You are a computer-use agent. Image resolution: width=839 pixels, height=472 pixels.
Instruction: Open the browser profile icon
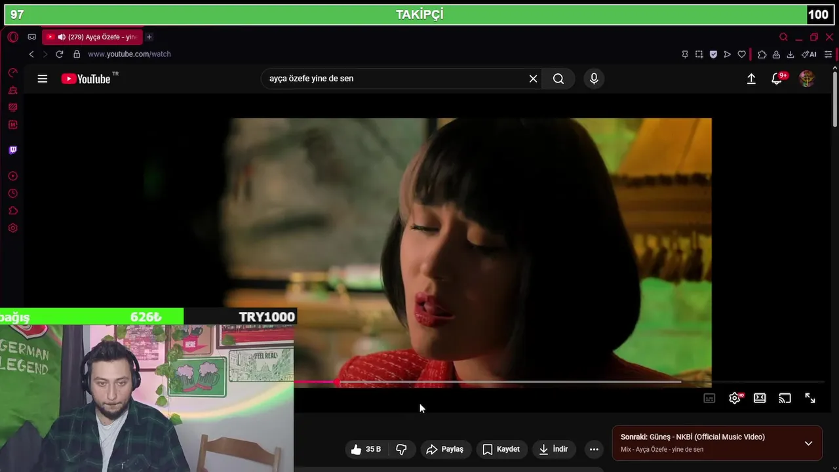coord(776,54)
